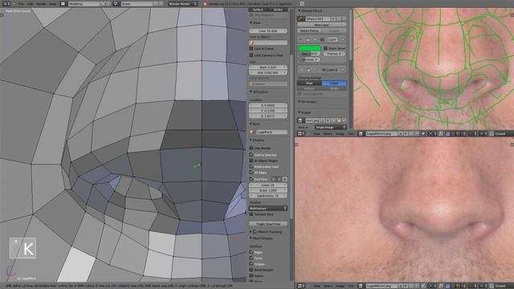Click the grid Lines 16 field
The width and height of the screenshot is (514, 289).
point(268,185)
